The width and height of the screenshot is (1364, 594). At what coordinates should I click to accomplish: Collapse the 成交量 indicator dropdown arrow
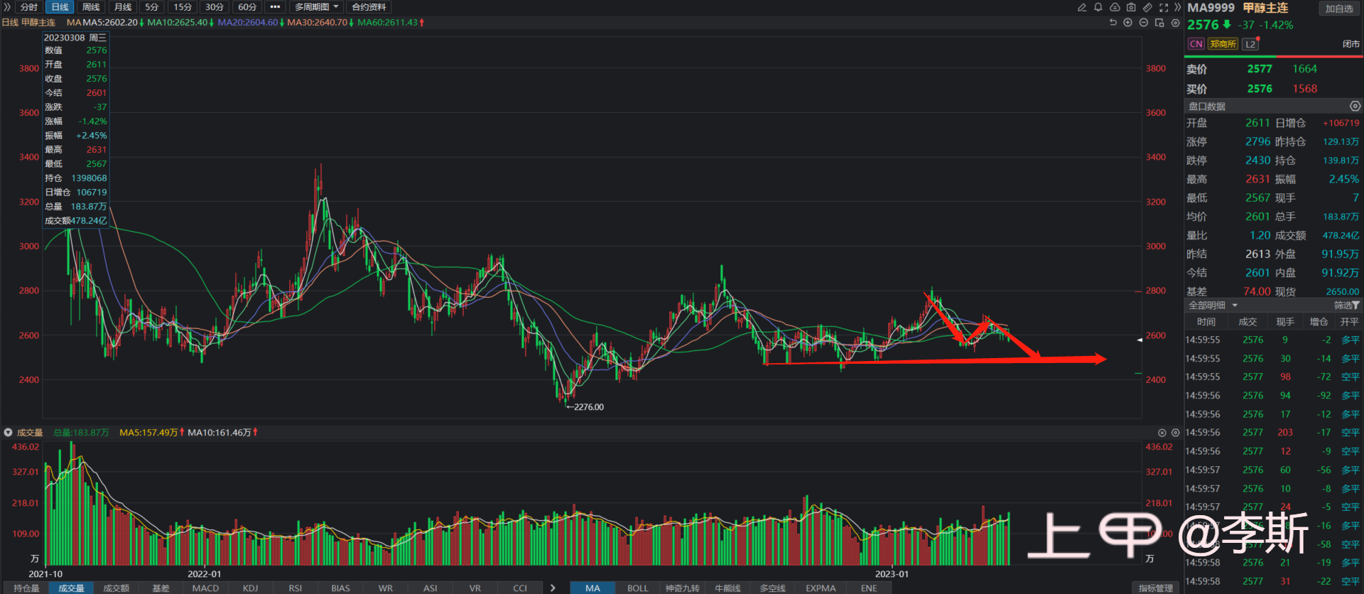coord(9,433)
